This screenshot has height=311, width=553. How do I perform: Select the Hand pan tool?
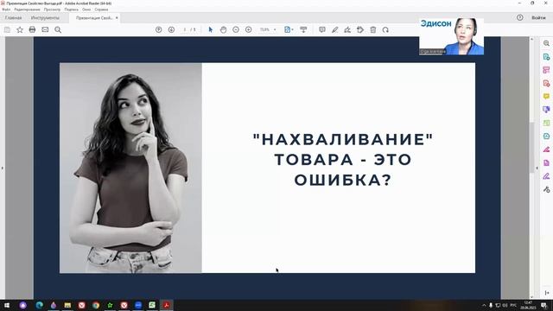tap(223, 30)
